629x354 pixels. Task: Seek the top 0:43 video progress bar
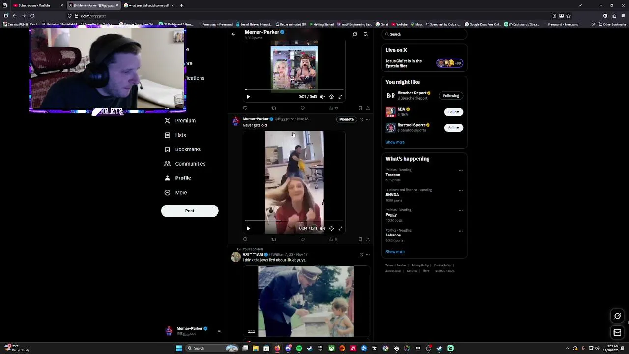click(294, 89)
